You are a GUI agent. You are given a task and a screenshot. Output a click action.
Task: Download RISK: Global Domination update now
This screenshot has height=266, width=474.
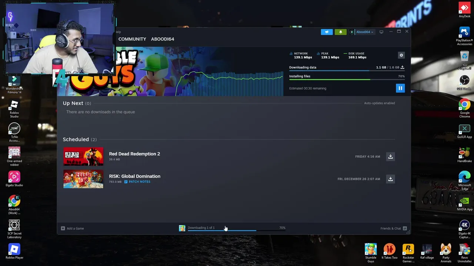coord(390,179)
